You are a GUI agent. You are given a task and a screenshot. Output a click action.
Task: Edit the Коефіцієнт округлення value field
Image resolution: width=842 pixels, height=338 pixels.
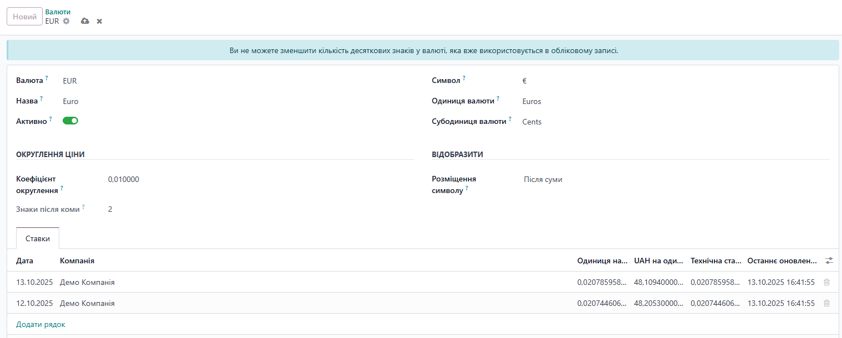click(x=249, y=179)
